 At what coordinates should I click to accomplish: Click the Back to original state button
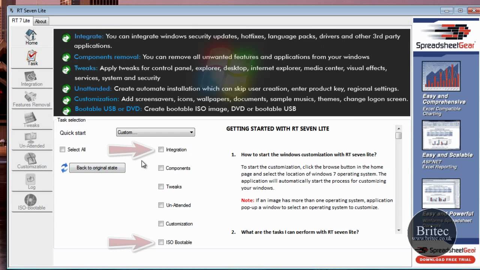click(x=97, y=168)
